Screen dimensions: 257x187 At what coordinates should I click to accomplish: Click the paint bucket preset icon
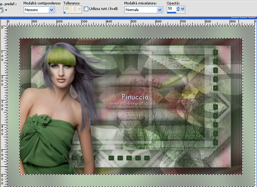(1, 10)
